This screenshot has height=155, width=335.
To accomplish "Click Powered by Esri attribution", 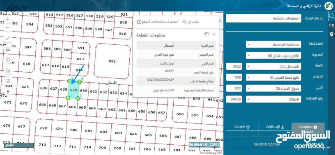I will tap(211, 153).
